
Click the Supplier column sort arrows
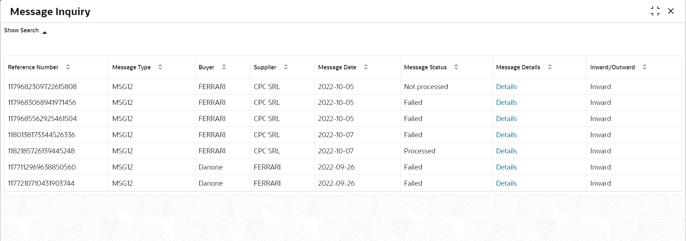[x=286, y=67]
